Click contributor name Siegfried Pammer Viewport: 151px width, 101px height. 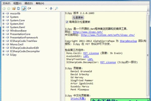pos(82,80)
